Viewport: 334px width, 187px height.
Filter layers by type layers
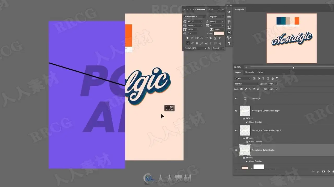pyautogui.click(x=263, y=78)
